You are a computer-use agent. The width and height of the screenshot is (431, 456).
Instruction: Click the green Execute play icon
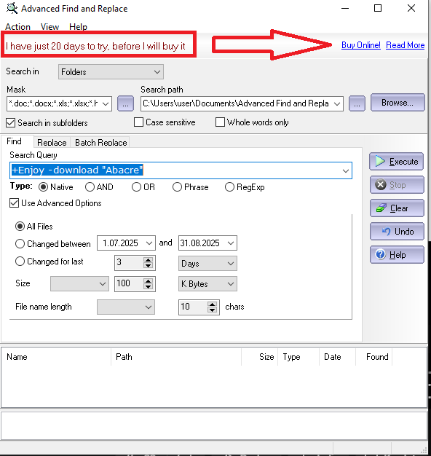click(380, 161)
